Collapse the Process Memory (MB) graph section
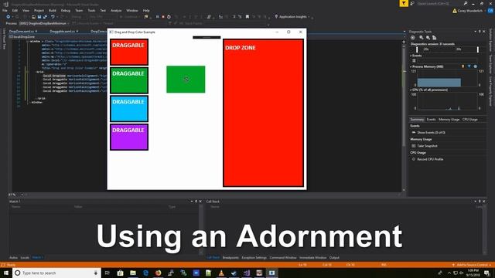This screenshot has height=278, width=495. click(x=411, y=66)
